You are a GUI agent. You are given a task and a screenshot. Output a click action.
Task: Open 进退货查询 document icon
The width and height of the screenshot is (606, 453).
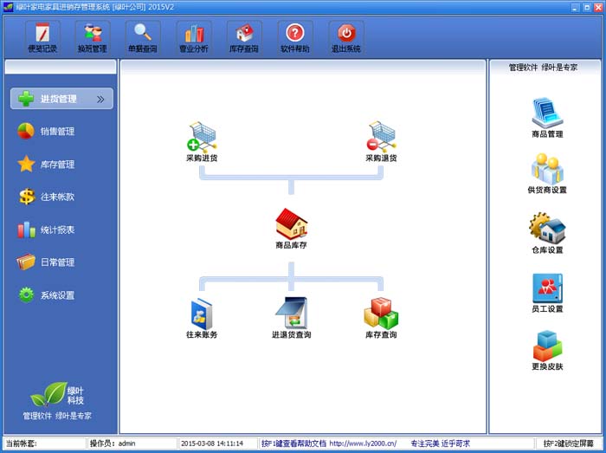[291, 314]
